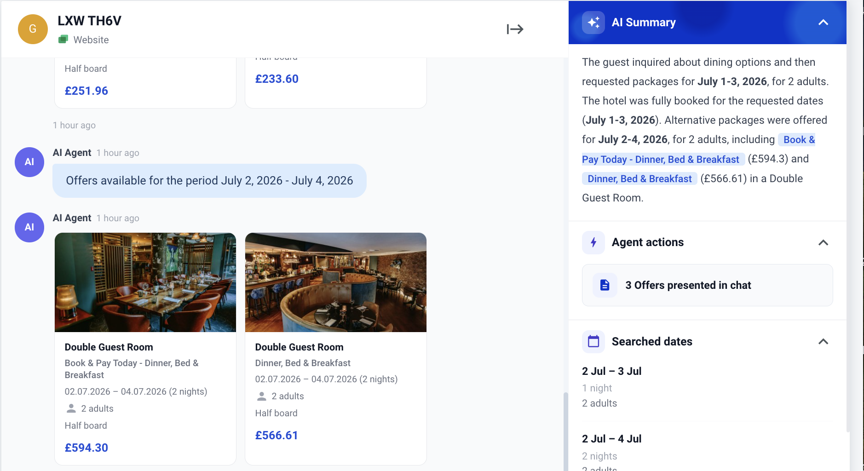Image resolution: width=864 pixels, height=471 pixels.
Task: Click the guest avatar with letter G
Action: click(33, 29)
